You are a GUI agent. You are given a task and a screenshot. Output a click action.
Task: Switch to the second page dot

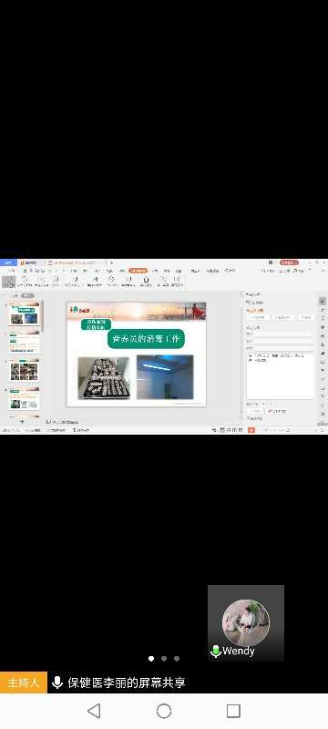click(163, 658)
